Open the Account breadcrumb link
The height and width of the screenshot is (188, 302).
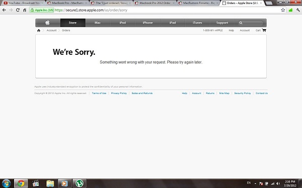coord(51,30)
